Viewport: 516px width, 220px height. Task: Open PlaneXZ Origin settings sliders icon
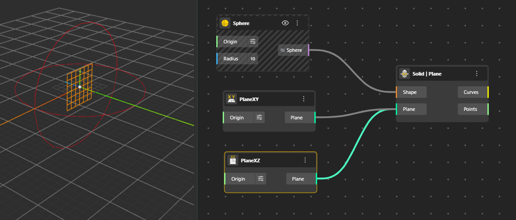point(261,178)
